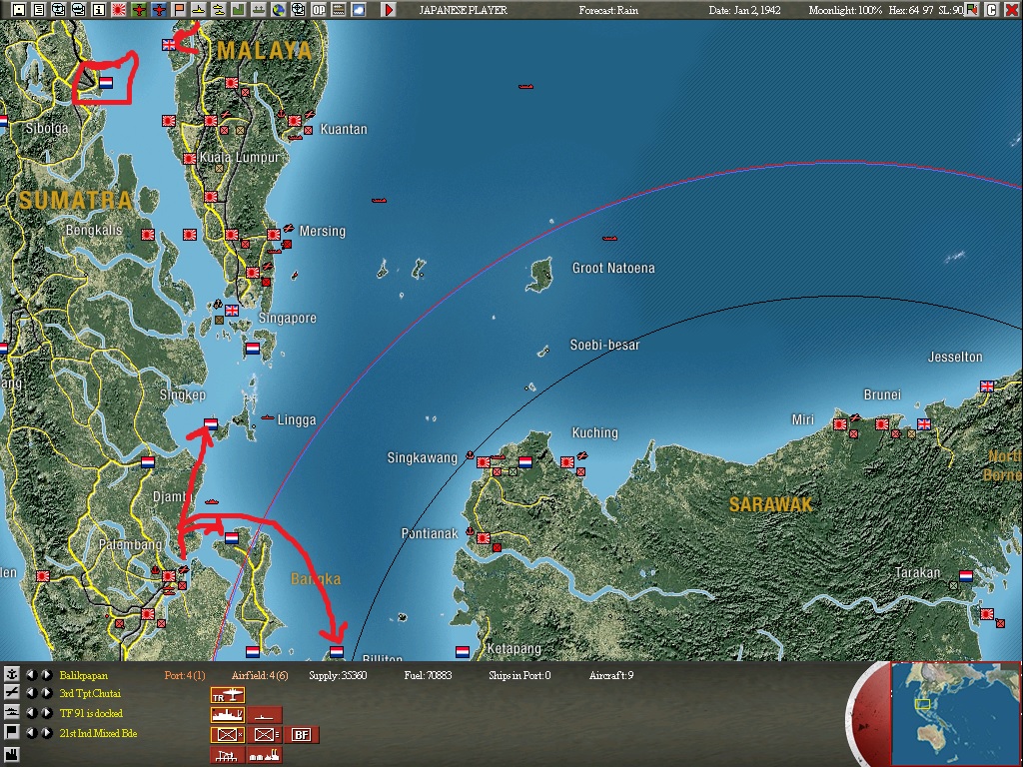
Task: Click the flag icon beside 21st Ind.Mixed Bde
Action: click(11, 732)
